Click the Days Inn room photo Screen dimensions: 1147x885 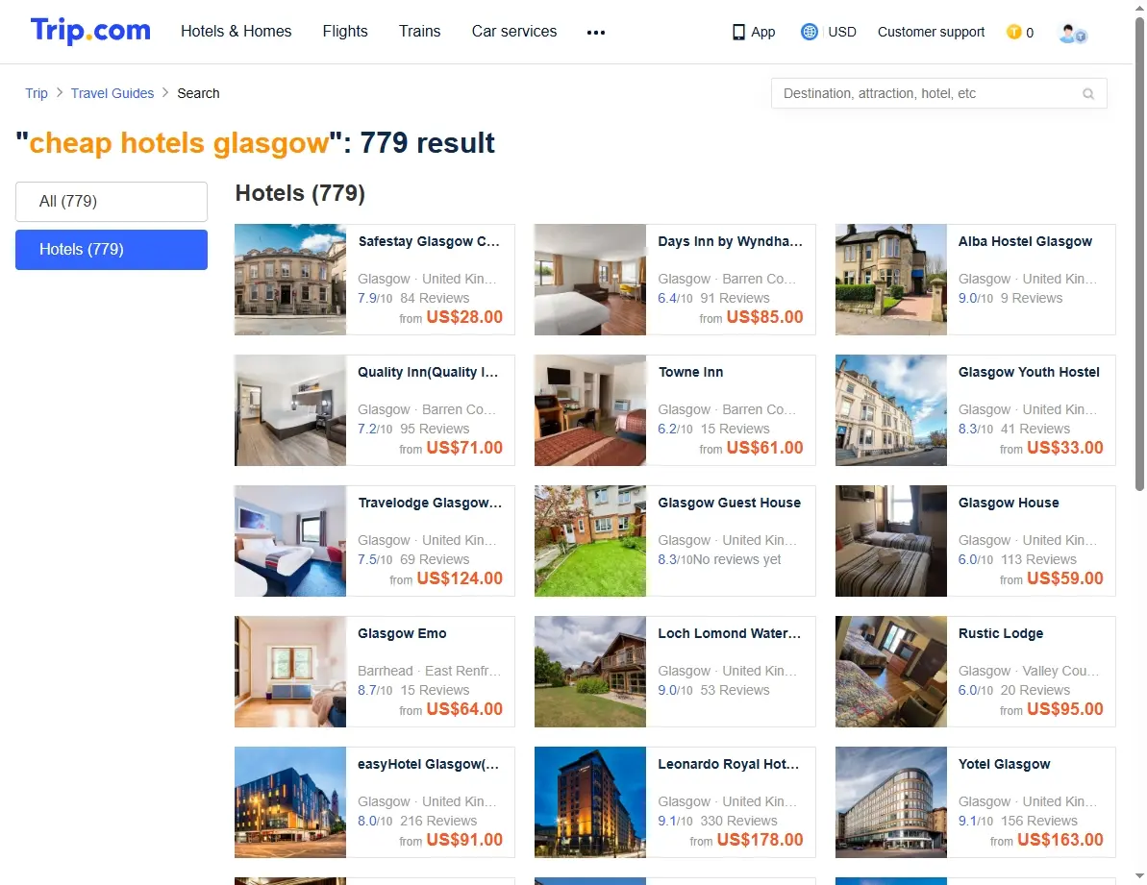click(x=590, y=280)
